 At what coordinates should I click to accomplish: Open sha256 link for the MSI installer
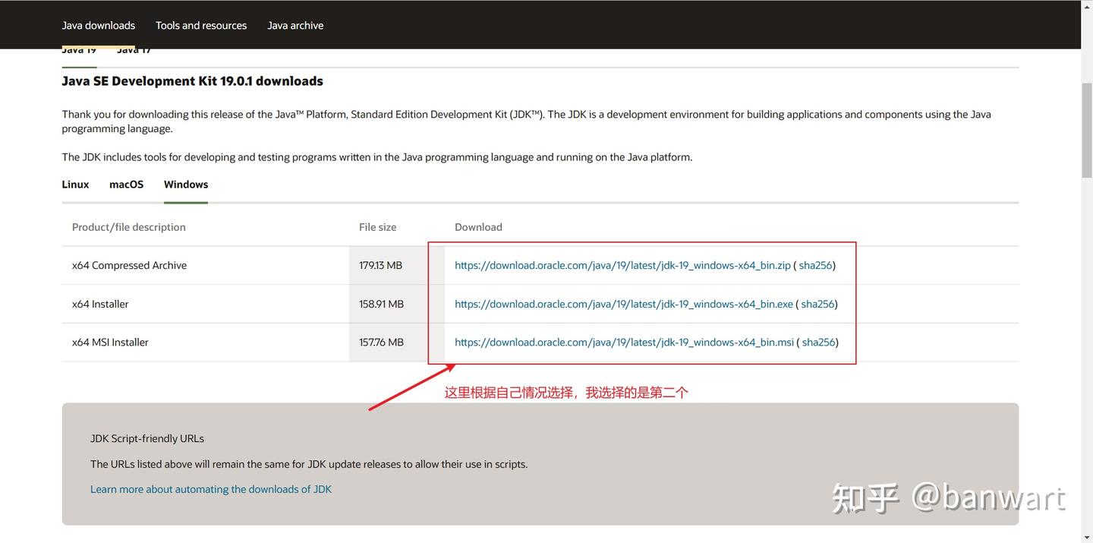tap(818, 343)
